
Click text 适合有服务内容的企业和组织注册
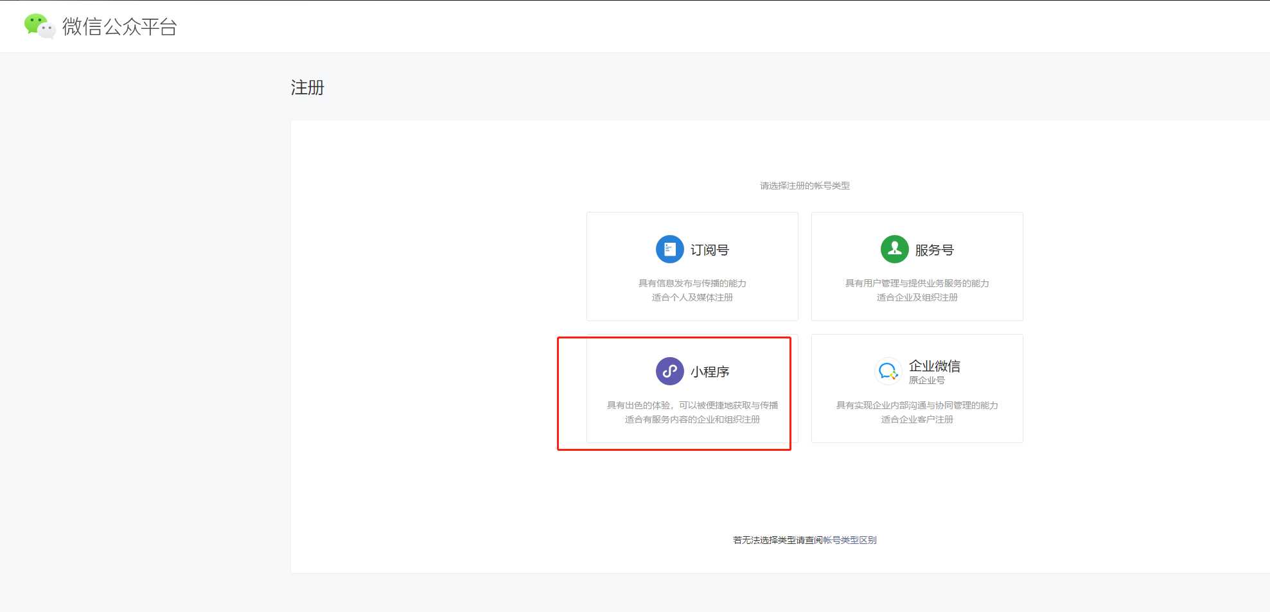692,419
